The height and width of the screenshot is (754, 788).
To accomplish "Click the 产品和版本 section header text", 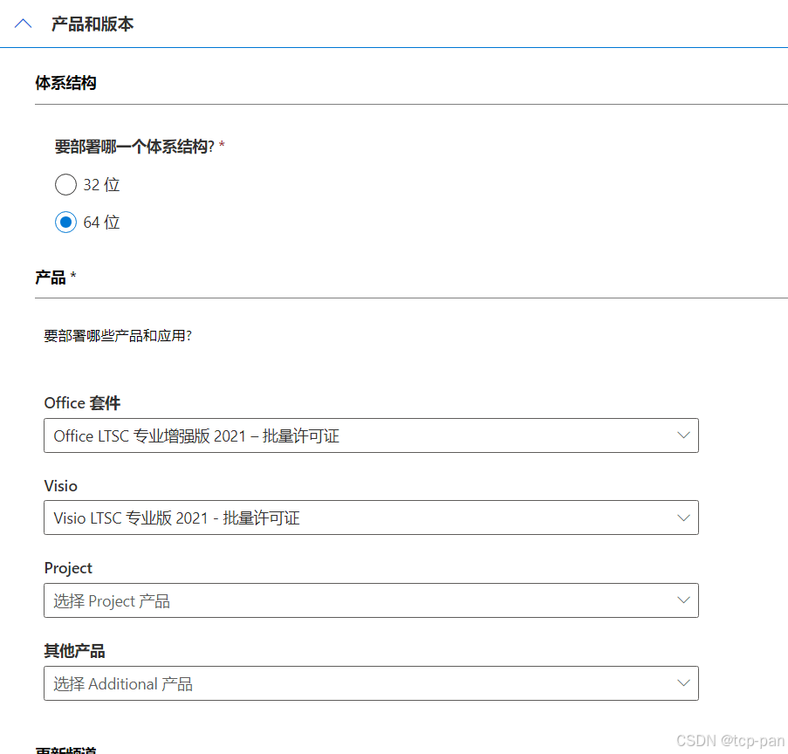I will tap(93, 24).
